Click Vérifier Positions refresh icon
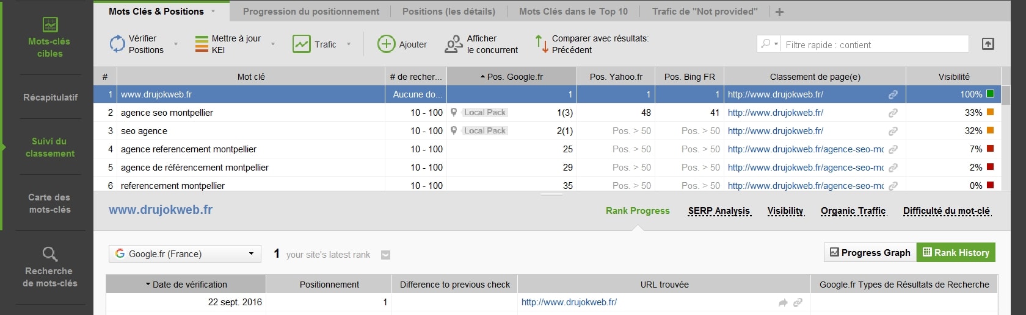 117,44
